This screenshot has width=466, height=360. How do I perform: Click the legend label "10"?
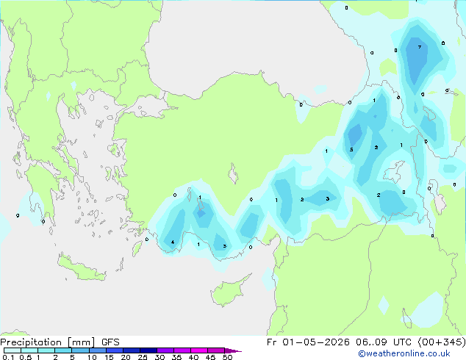point(92,357)
